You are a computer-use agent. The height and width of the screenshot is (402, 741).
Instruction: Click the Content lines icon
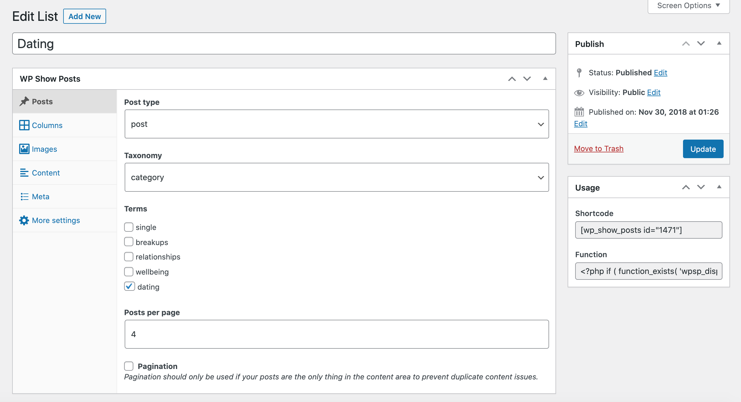24,173
